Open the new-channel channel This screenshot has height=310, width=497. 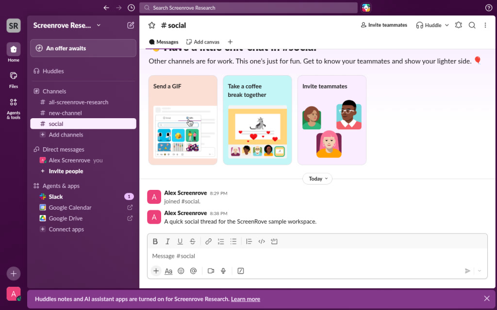tap(83, 113)
